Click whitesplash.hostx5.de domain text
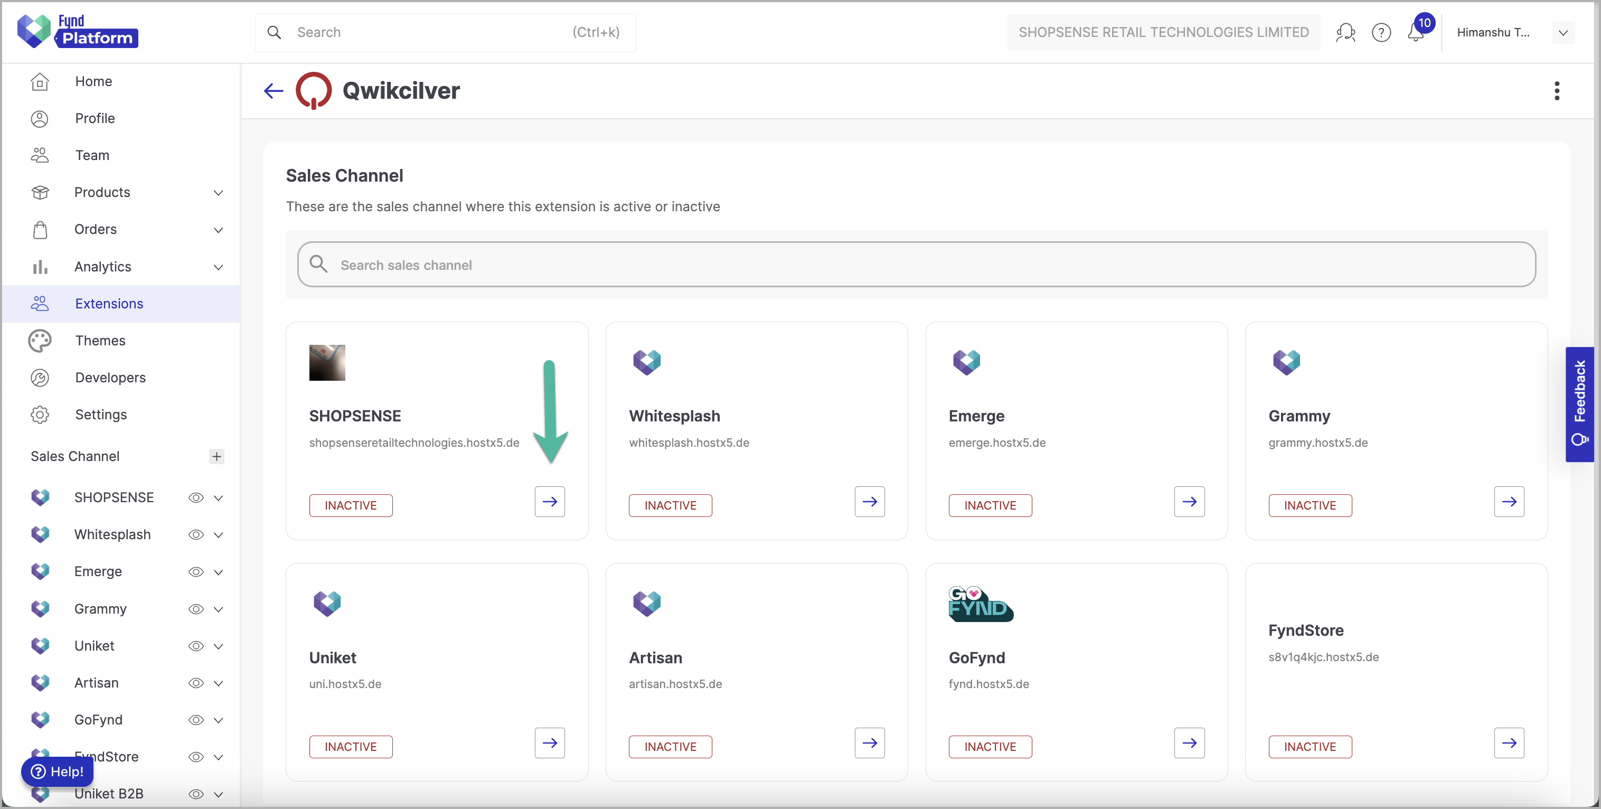The width and height of the screenshot is (1601, 809). pyautogui.click(x=689, y=443)
